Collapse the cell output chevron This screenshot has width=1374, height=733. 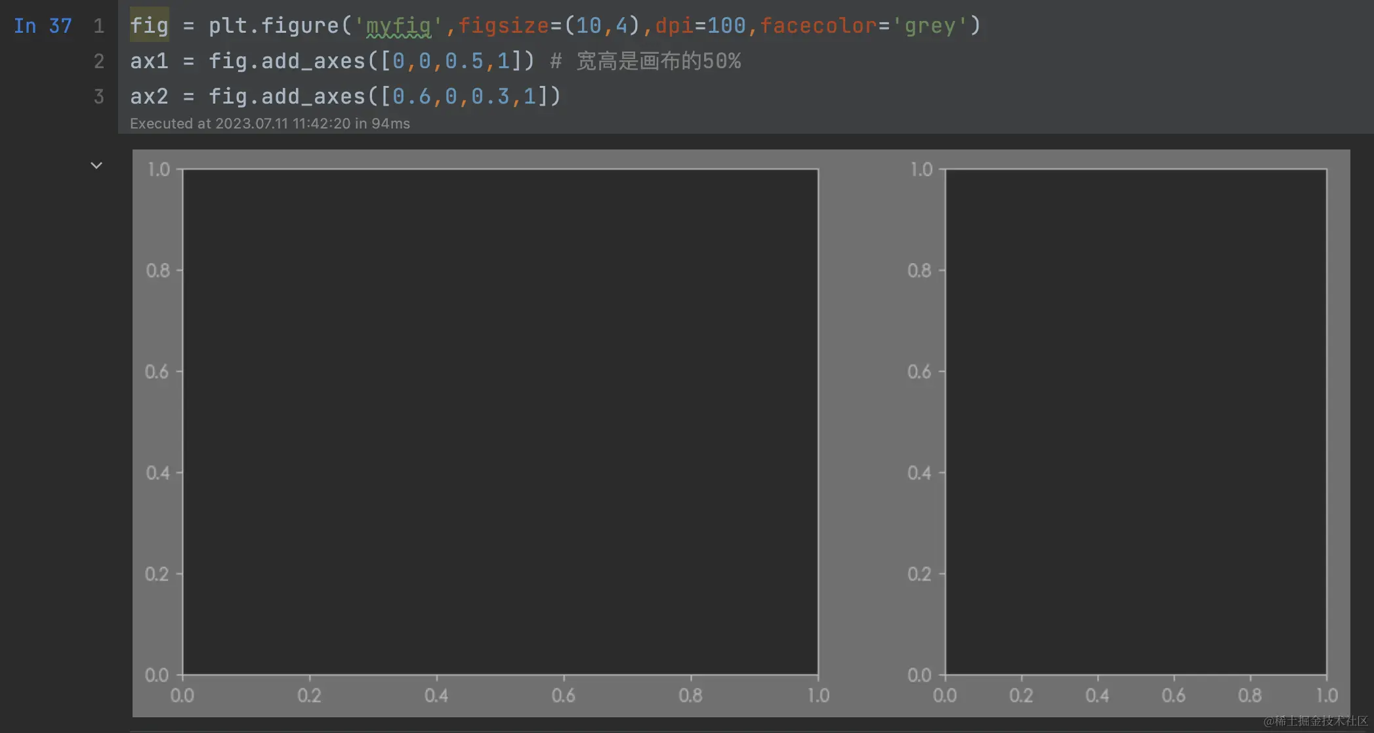click(96, 165)
